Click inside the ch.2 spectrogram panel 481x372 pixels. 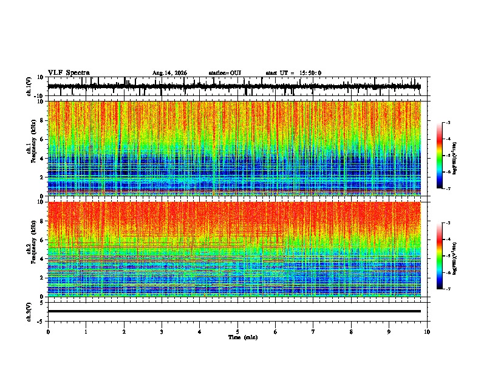point(234,249)
